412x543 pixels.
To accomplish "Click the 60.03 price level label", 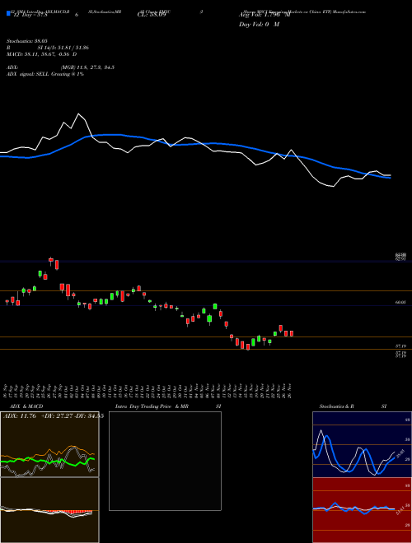I will click(400, 302).
